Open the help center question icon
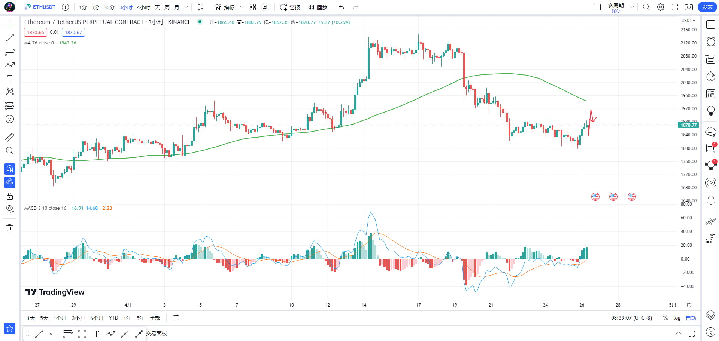The width and height of the screenshot is (719, 341). 711,332
